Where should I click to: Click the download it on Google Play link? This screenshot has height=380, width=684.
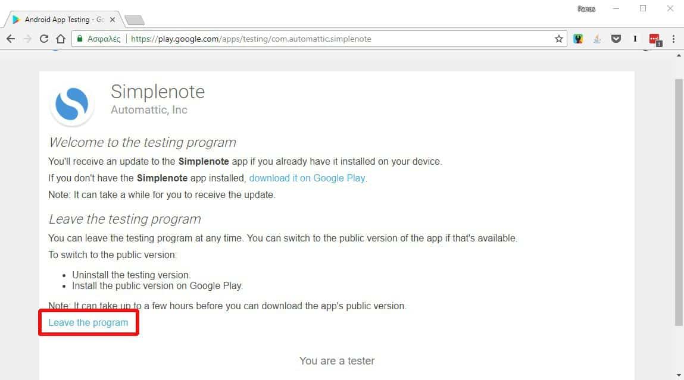coord(307,178)
